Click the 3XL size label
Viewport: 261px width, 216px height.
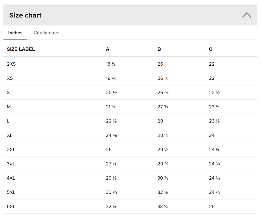tap(11, 164)
